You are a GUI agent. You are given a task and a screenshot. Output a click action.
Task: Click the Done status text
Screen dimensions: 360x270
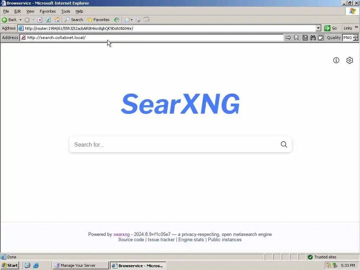pos(12,257)
